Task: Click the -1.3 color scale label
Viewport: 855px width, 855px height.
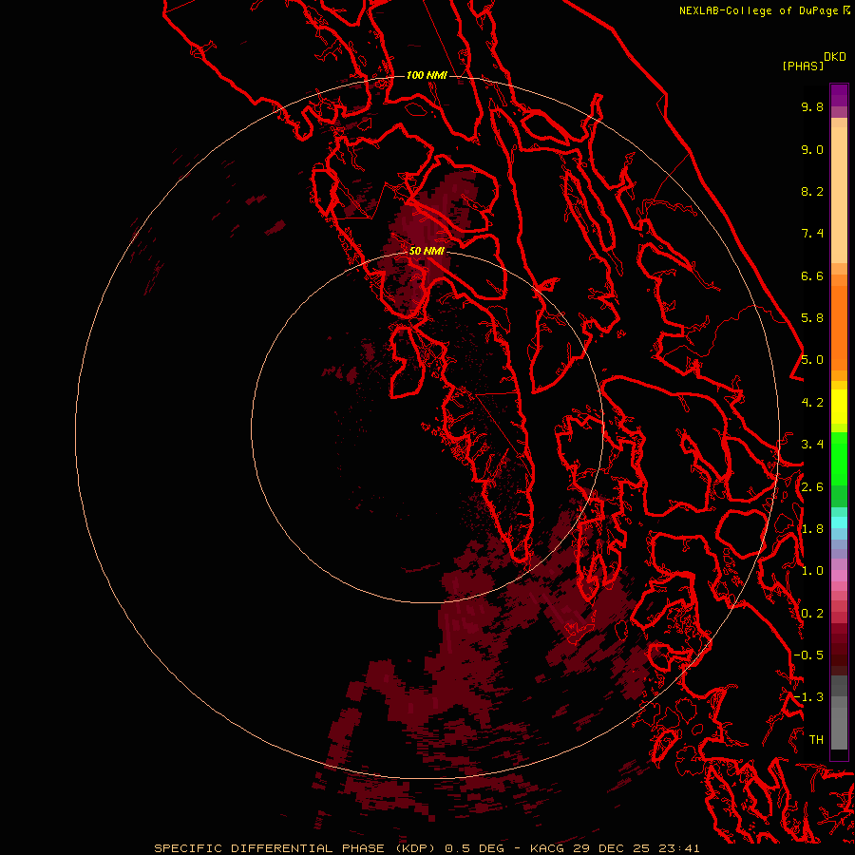Action: 808,697
